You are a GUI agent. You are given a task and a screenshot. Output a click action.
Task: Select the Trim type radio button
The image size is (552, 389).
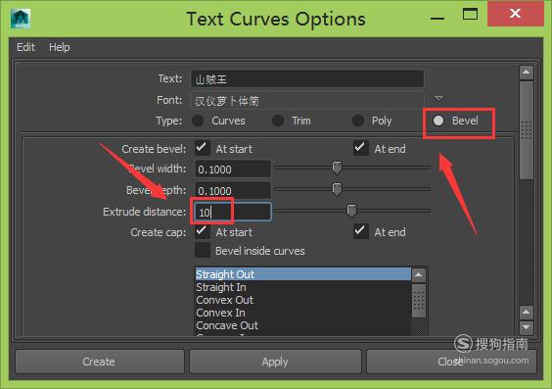[278, 121]
